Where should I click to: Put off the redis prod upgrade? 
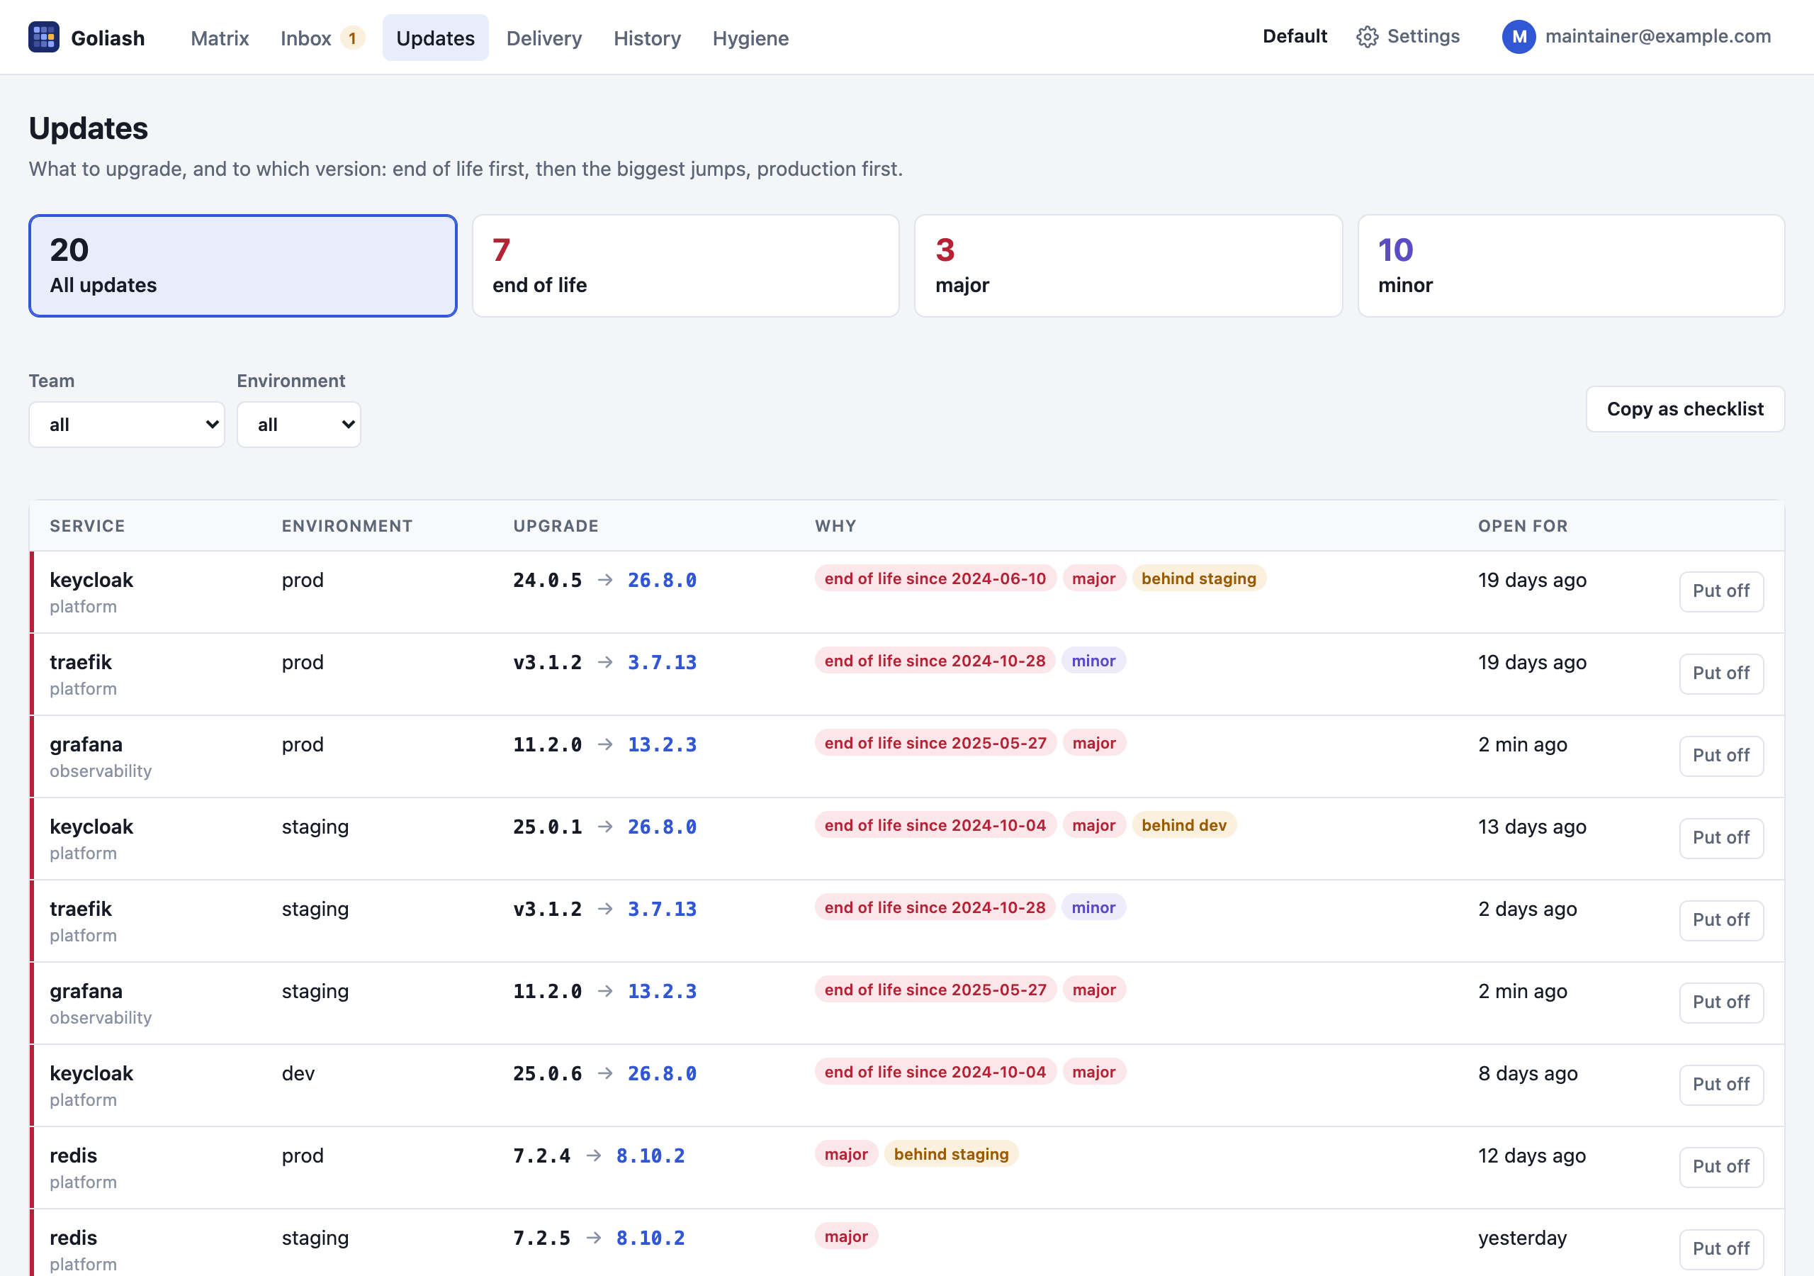coord(1720,1167)
